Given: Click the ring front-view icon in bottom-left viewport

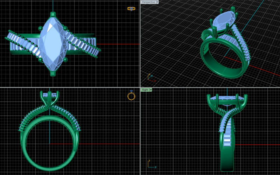Looking at the screenshot, I should (x=131, y=96).
